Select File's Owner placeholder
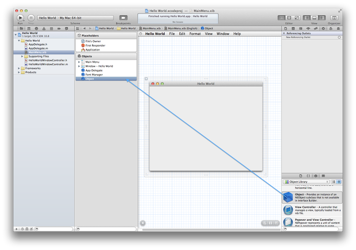 [x=93, y=41]
